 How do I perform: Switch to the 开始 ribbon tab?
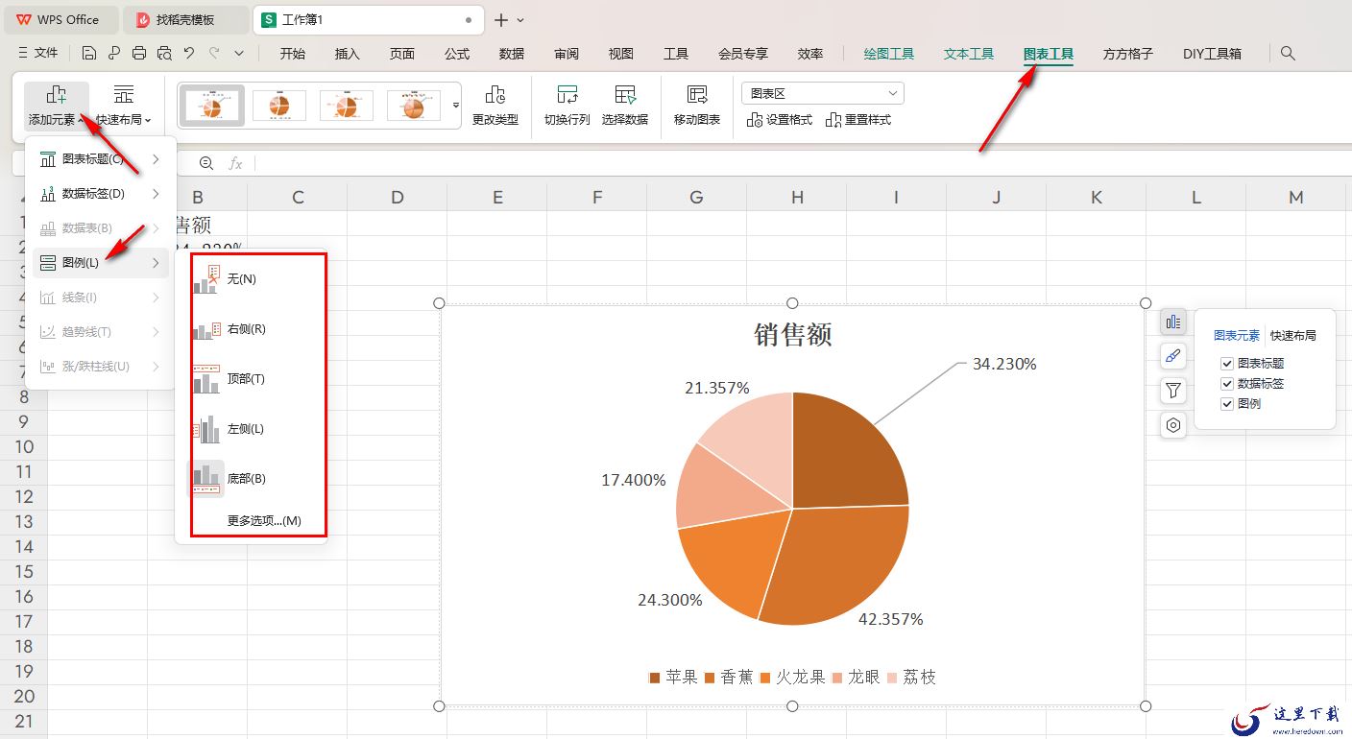pos(293,54)
